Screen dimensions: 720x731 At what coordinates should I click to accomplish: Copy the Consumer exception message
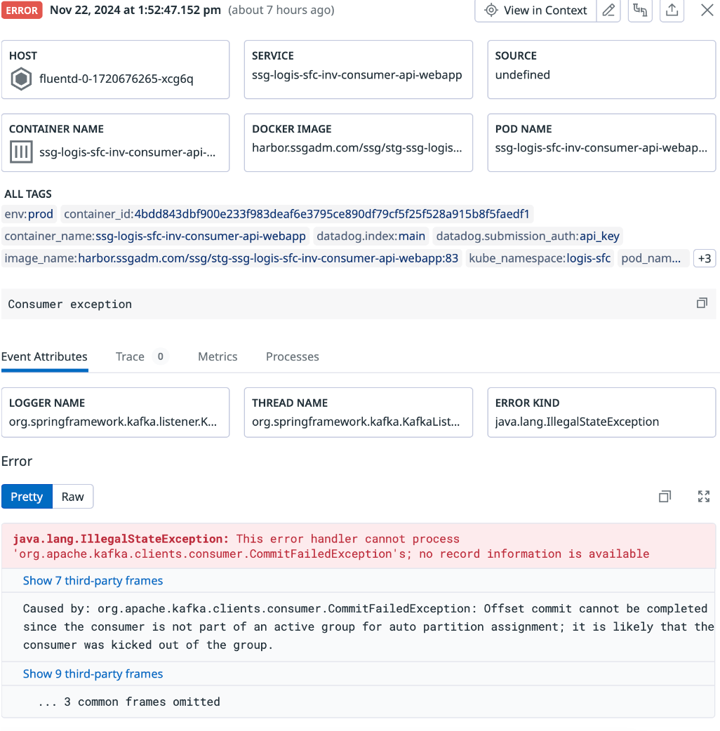[702, 304]
